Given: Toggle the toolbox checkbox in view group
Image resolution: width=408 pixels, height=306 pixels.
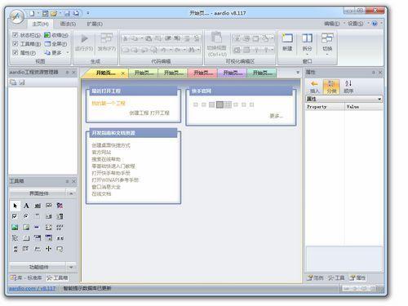Looking at the screenshot, I should point(16,43).
